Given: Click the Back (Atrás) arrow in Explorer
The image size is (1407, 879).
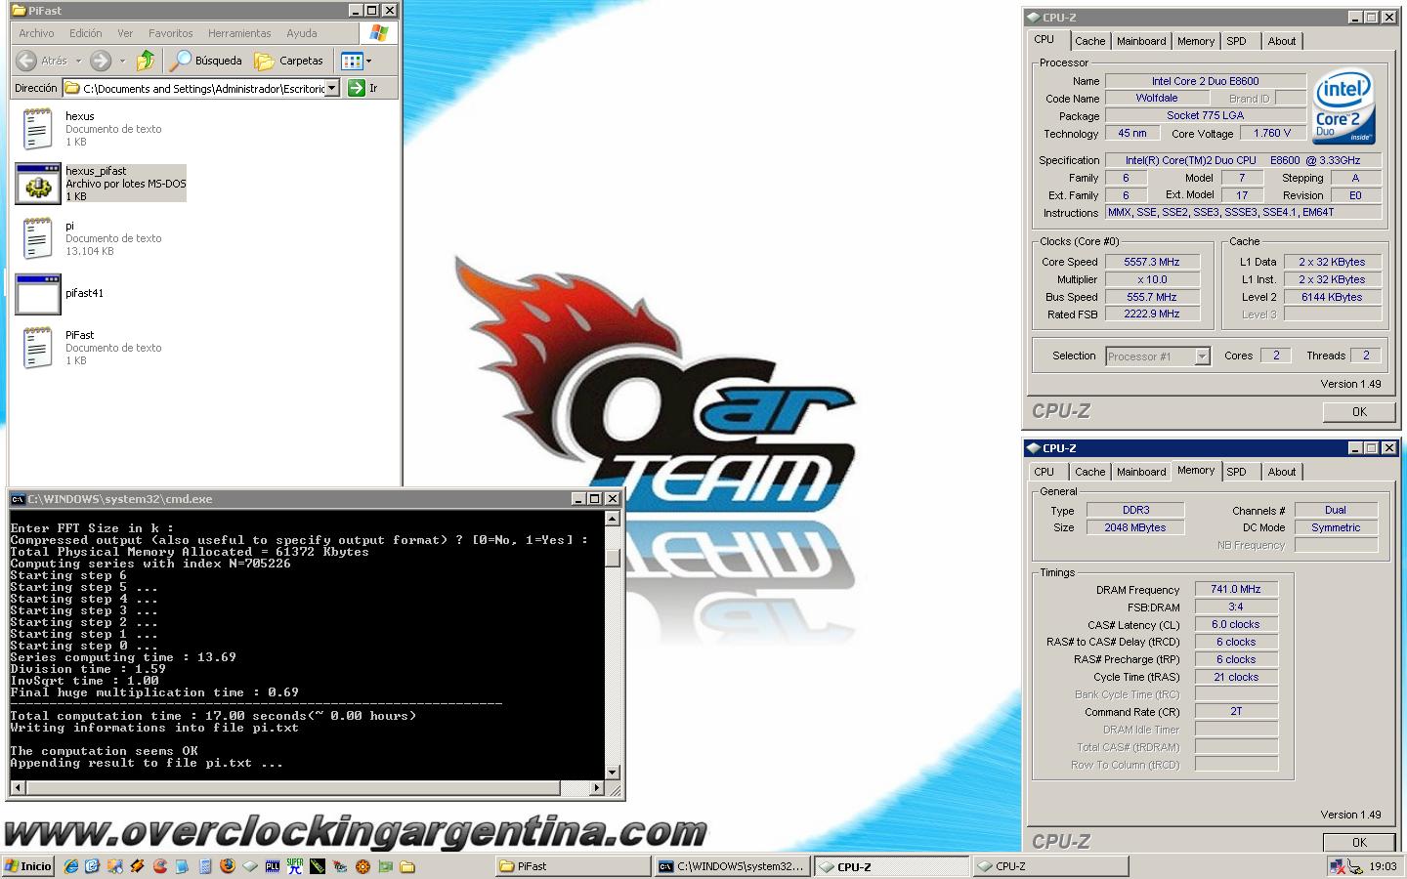Looking at the screenshot, I should (x=26, y=61).
